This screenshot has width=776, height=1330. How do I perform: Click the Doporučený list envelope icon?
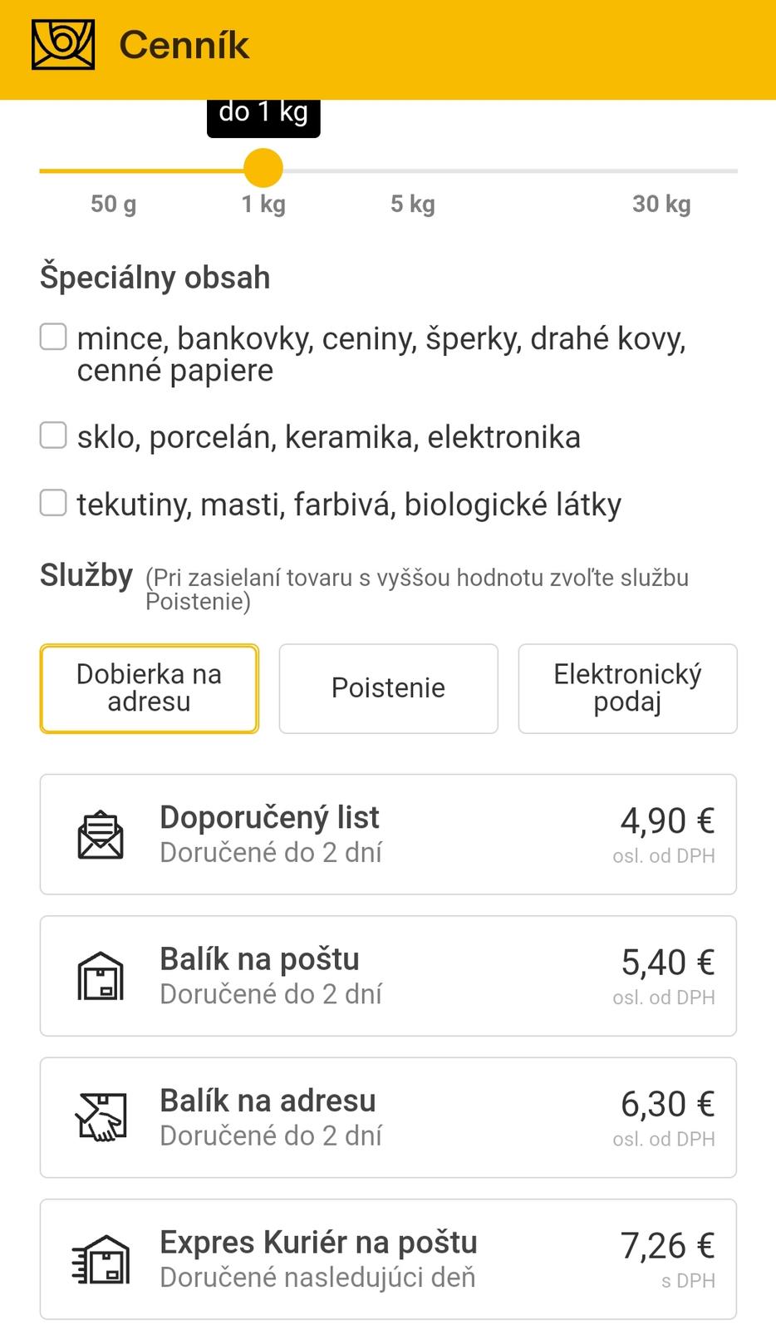(x=101, y=835)
